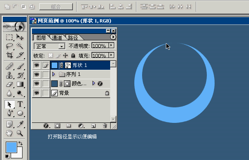
Task: Open the layers palette flyout menu
Action: [113, 37]
